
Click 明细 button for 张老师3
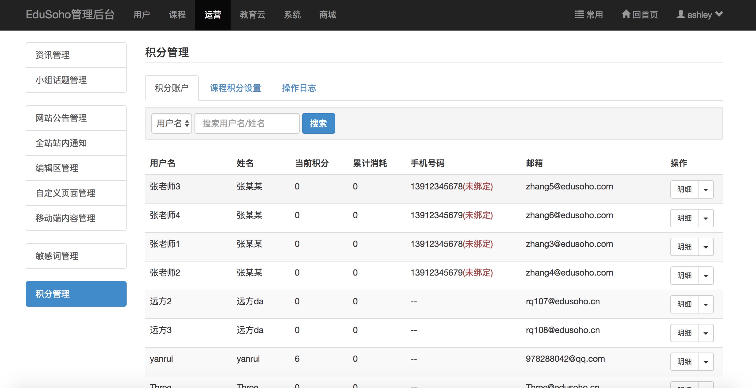(684, 189)
